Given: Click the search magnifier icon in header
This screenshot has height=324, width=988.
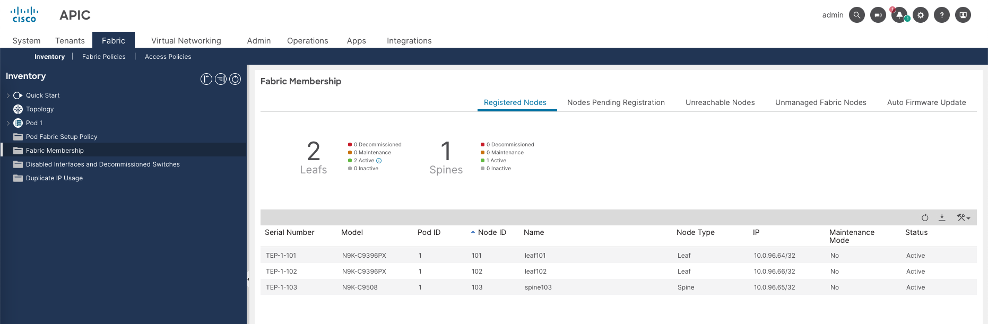Looking at the screenshot, I should [x=856, y=15].
